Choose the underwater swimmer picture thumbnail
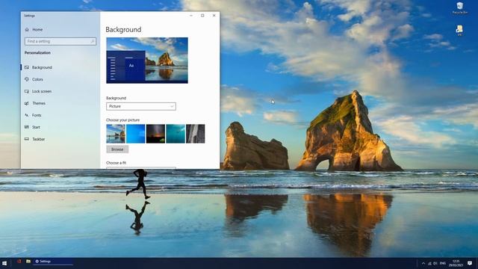 (176, 134)
